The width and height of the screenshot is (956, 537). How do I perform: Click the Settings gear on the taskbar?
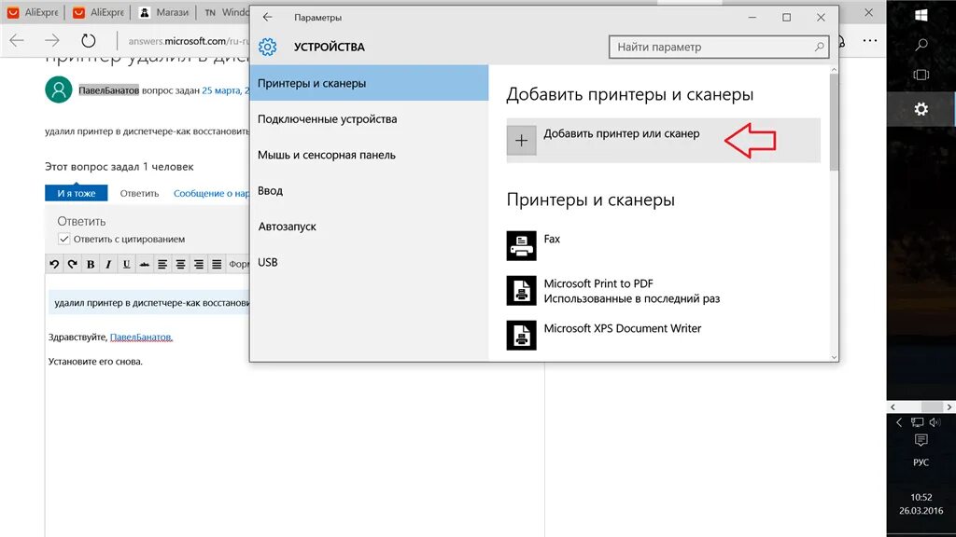click(x=921, y=109)
